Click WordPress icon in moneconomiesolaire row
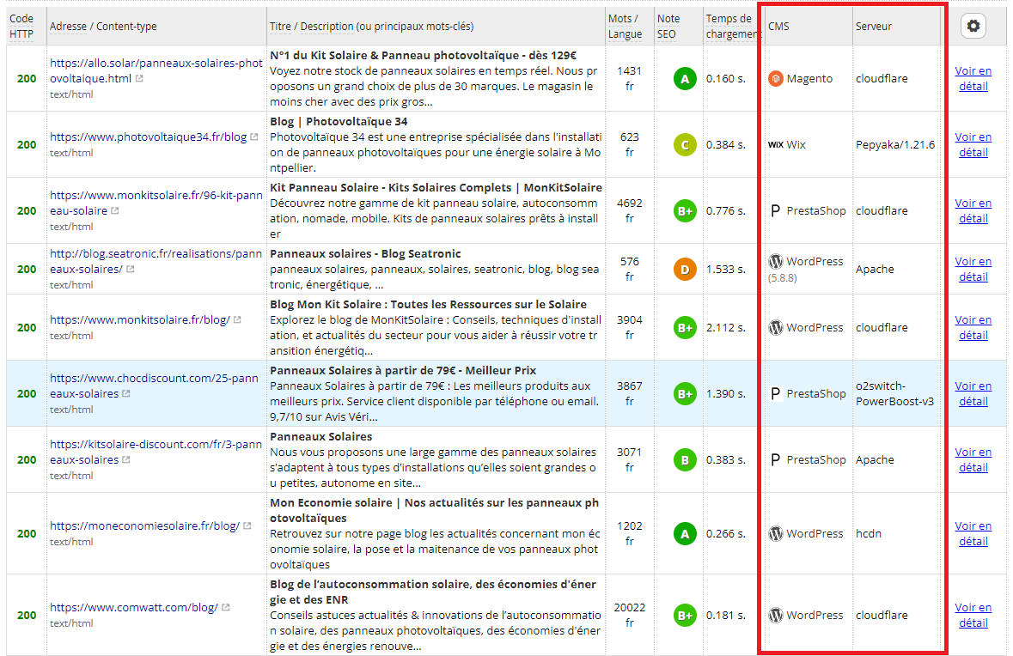 [775, 533]
